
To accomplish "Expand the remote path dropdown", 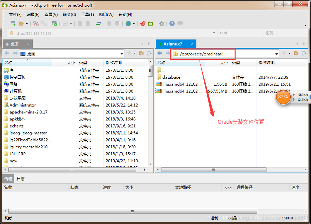I will click(276, 54).
